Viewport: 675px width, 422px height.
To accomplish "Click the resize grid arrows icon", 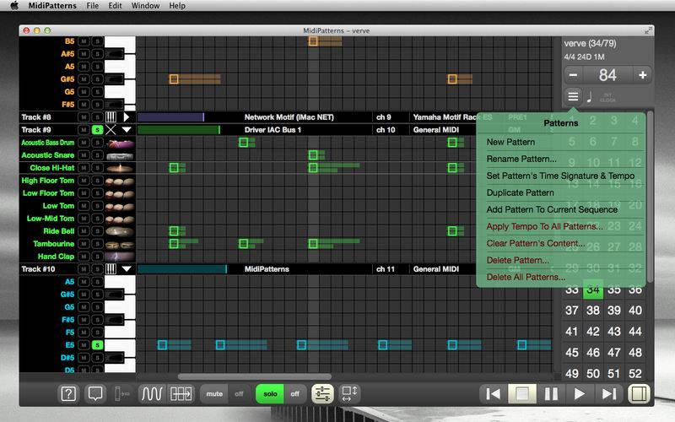I will point(349,393).
